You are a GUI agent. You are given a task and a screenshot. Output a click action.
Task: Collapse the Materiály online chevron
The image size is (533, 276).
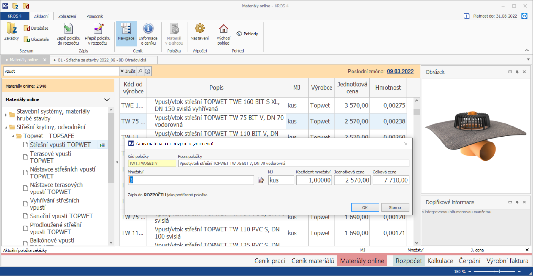click(x=107, y=100)
